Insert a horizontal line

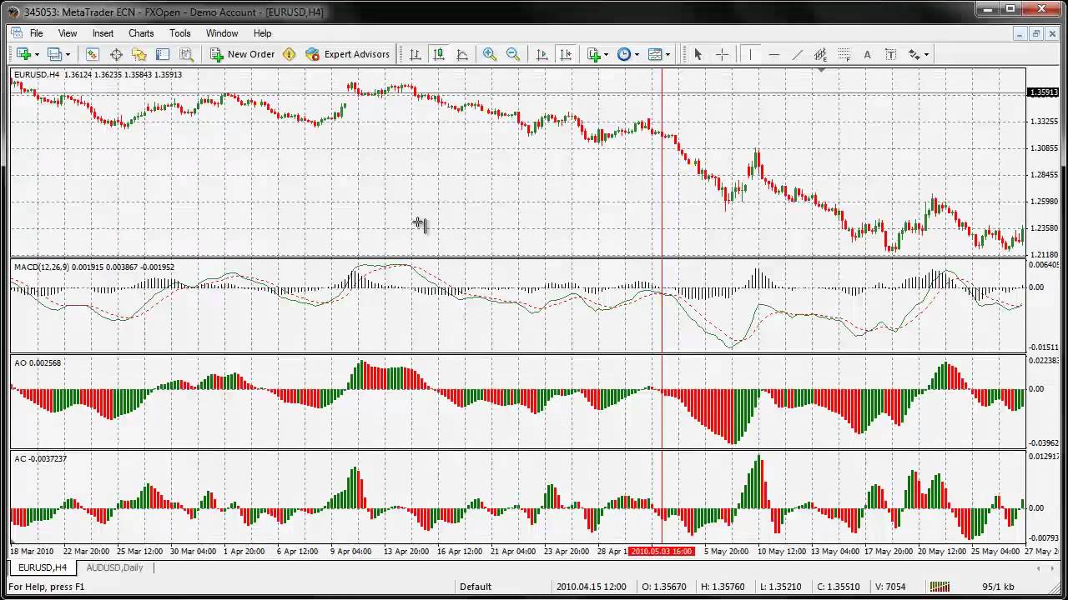772,54
